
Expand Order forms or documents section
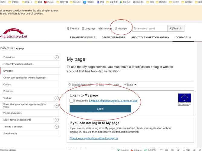57,120
